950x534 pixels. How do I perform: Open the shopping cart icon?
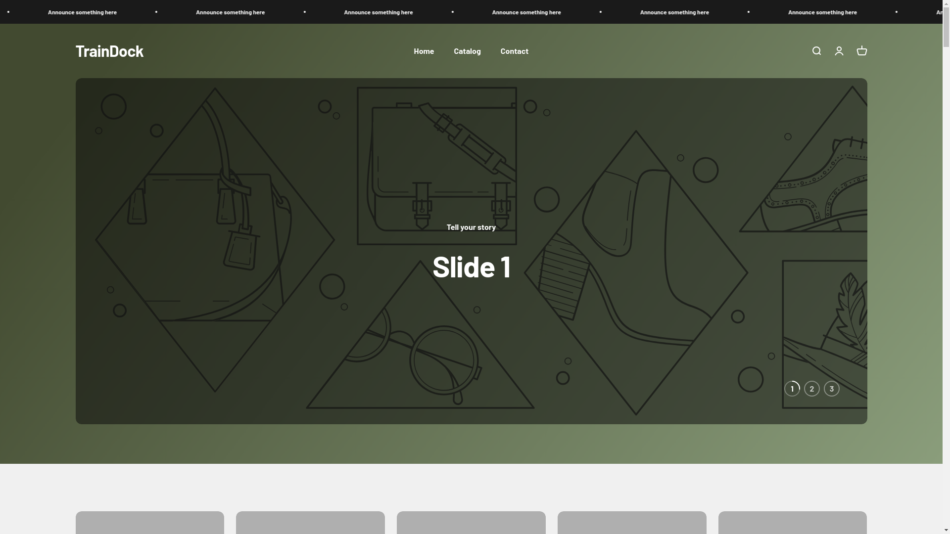click(862, 51)
